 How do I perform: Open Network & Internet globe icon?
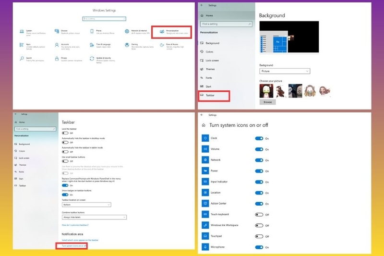point(127,31)
